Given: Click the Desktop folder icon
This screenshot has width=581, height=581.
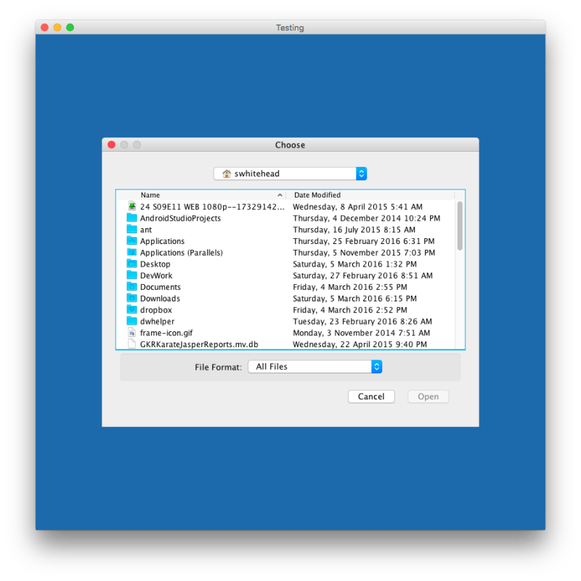Looking at the screenshot, I should pyautogui.click(x=132, y=264).
